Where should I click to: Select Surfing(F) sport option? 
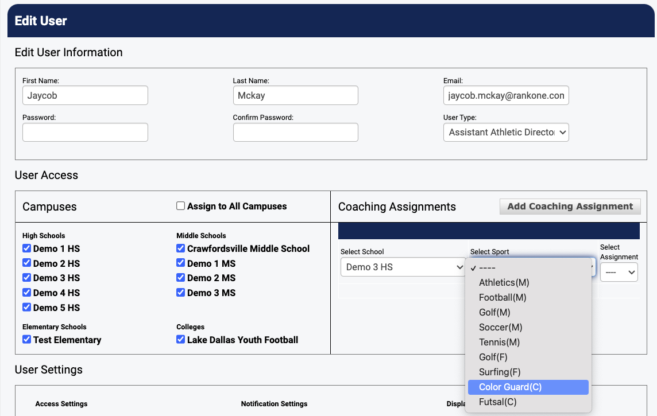(528, 372)
